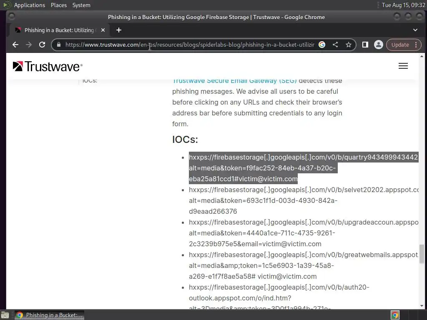
Task: Expand the tab search dropdown arrow
Action: pyautogui.click(x=415, y=30)
